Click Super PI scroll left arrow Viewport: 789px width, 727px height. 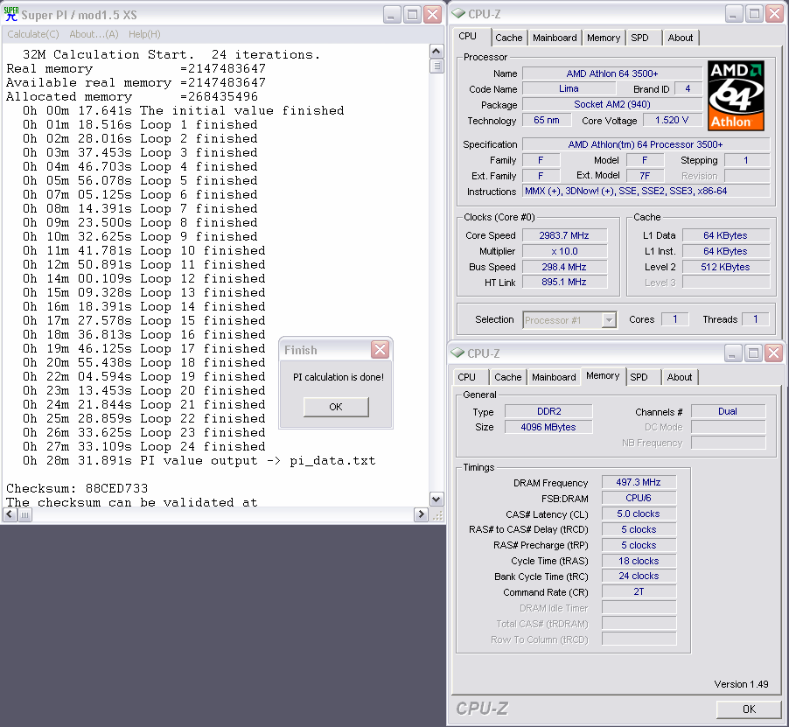pos(10,514)
